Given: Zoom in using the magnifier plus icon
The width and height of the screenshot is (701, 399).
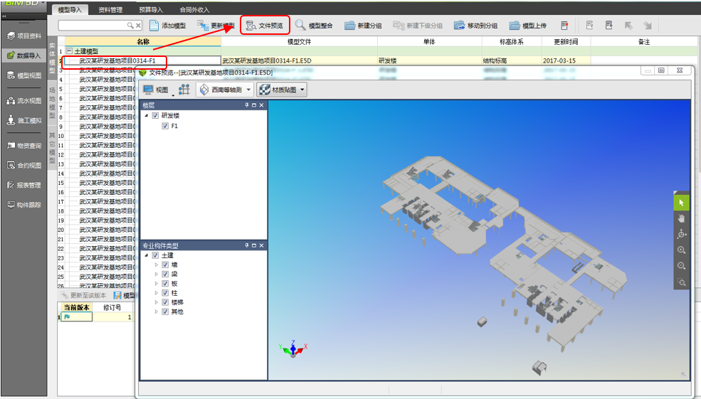Looking at the screenshot, I should pyautogui.click(x=681, y=250).
